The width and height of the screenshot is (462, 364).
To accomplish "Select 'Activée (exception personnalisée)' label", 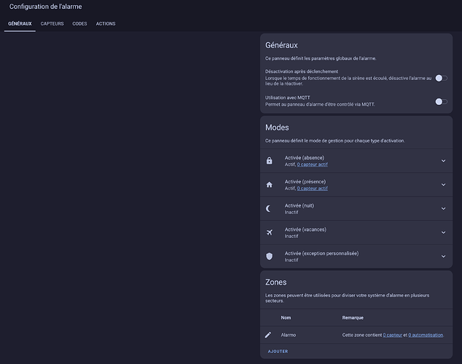I will point(322,253).
